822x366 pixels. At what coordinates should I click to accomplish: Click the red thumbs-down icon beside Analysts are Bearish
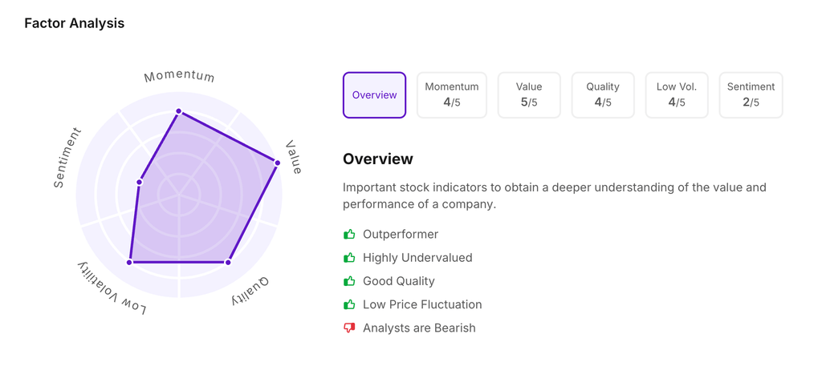(x=349, y=328)
